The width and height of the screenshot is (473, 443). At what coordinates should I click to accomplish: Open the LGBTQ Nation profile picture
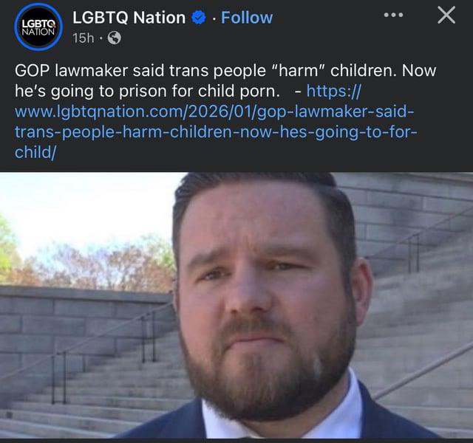(38, 27)
